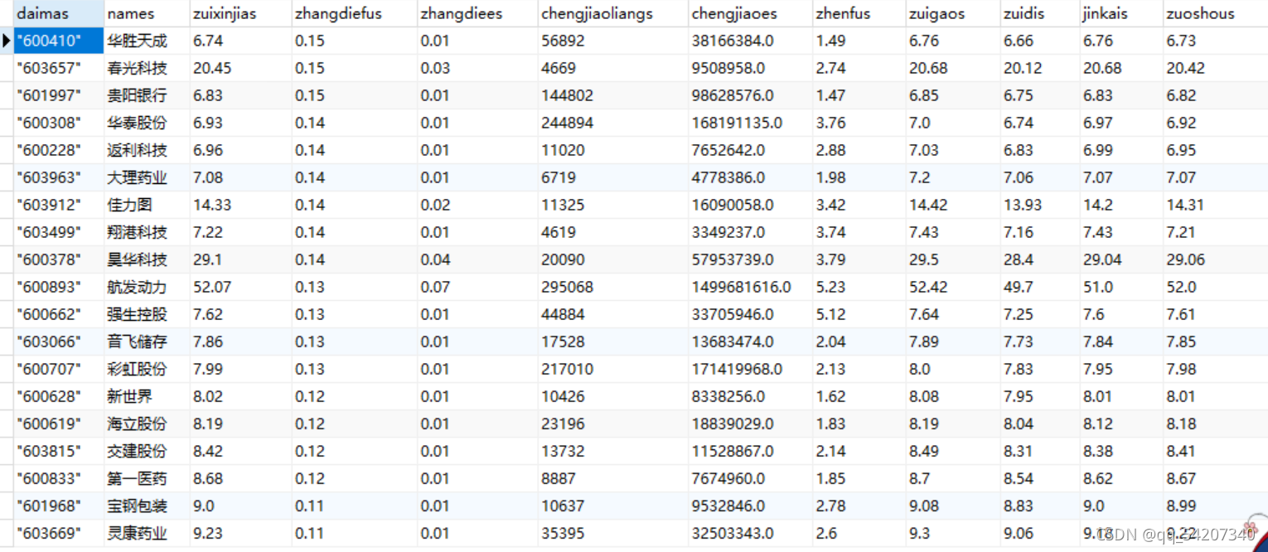Select code cell "603657"

pos(59,68)
